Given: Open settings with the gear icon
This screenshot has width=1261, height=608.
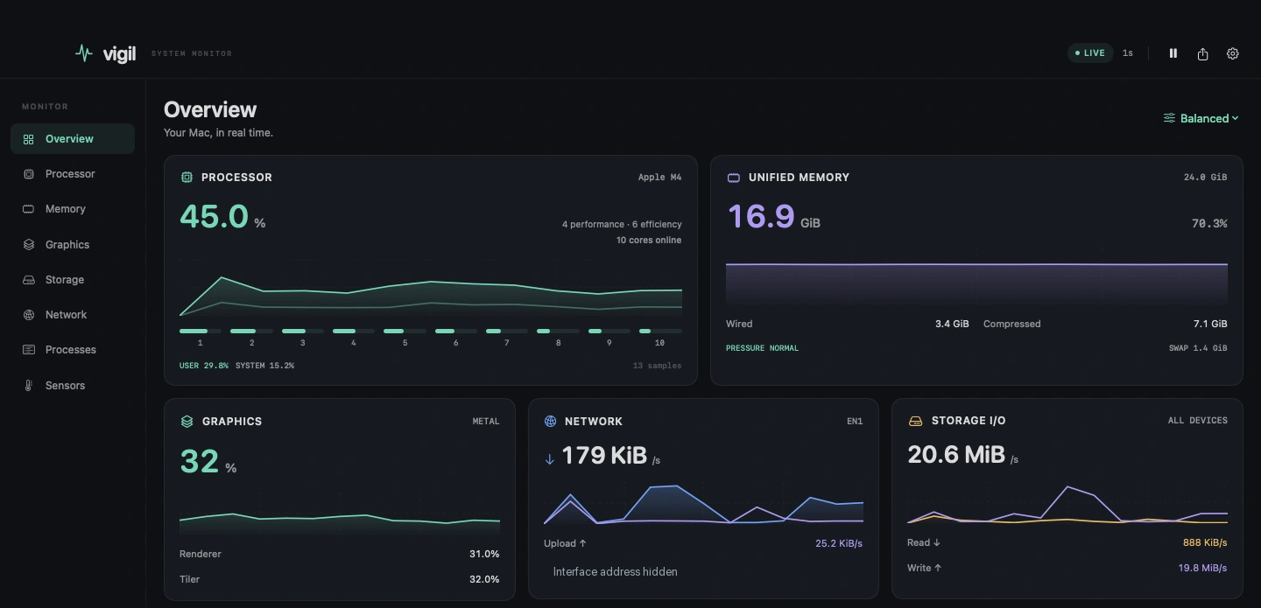Looking at the screenshot, I should point(1233,53).
